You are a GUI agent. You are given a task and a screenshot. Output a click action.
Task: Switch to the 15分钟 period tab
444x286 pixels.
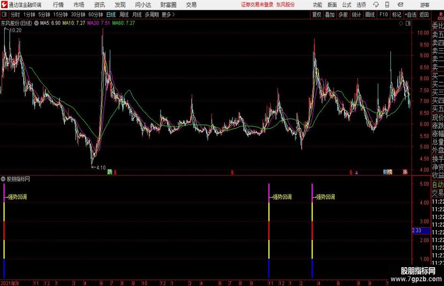point(61,15)
